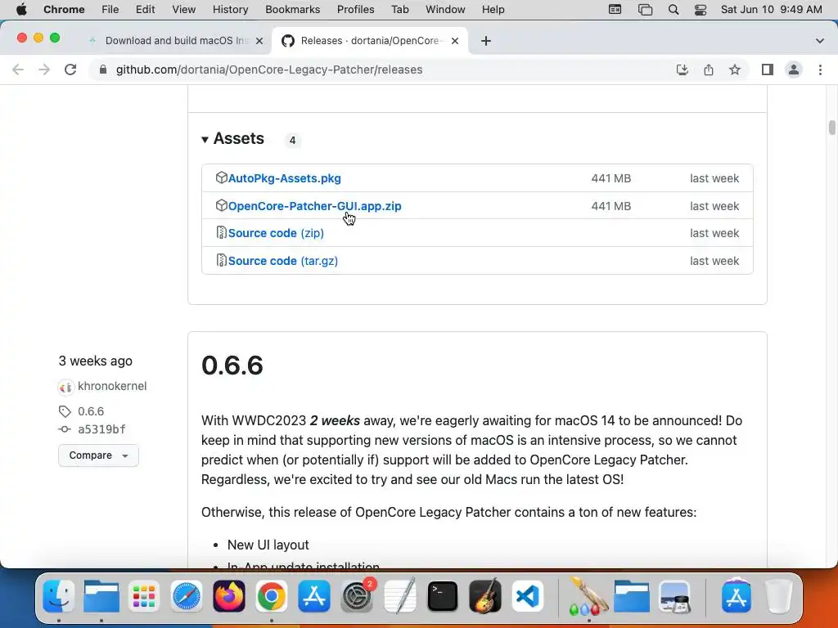Close the Releases dortania/OpenCore tab
The height and width of the screenshot is (628, 838).
(455, 41)
